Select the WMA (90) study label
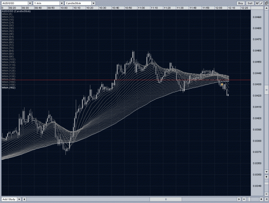This screenshot has width=269, height=203. (8, 54)
